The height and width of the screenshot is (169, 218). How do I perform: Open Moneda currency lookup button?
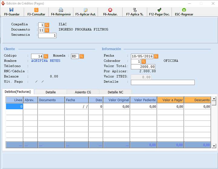tap(81, 56)
